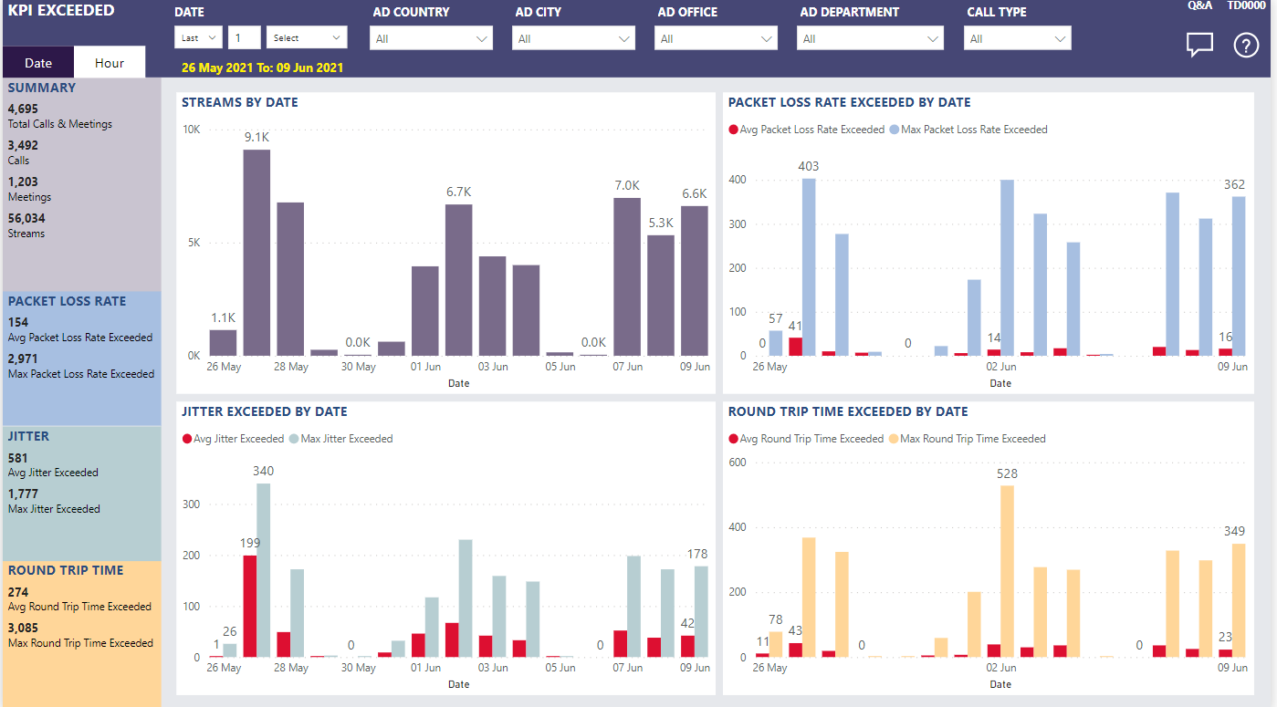Select the 9.1K bar in Streams chart
The height and width of the screenshot is (707, 1277).
pyautogui.click(x=256, y=253)
